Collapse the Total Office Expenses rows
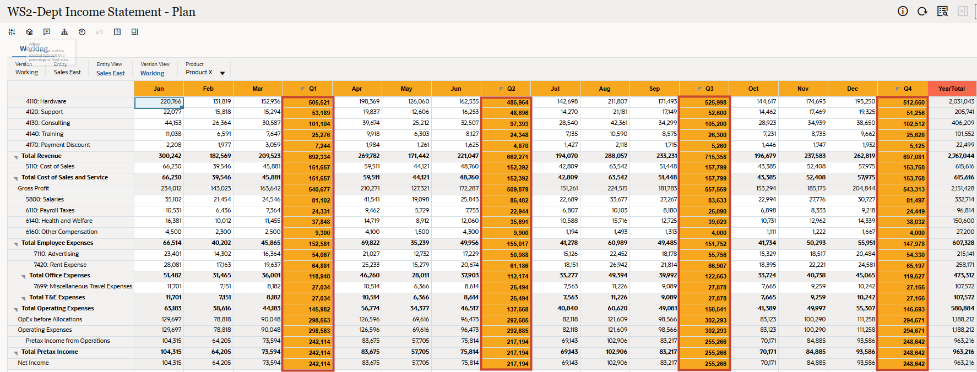 [x=24, y=276]
